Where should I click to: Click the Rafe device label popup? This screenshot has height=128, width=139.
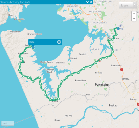(45, 42)
